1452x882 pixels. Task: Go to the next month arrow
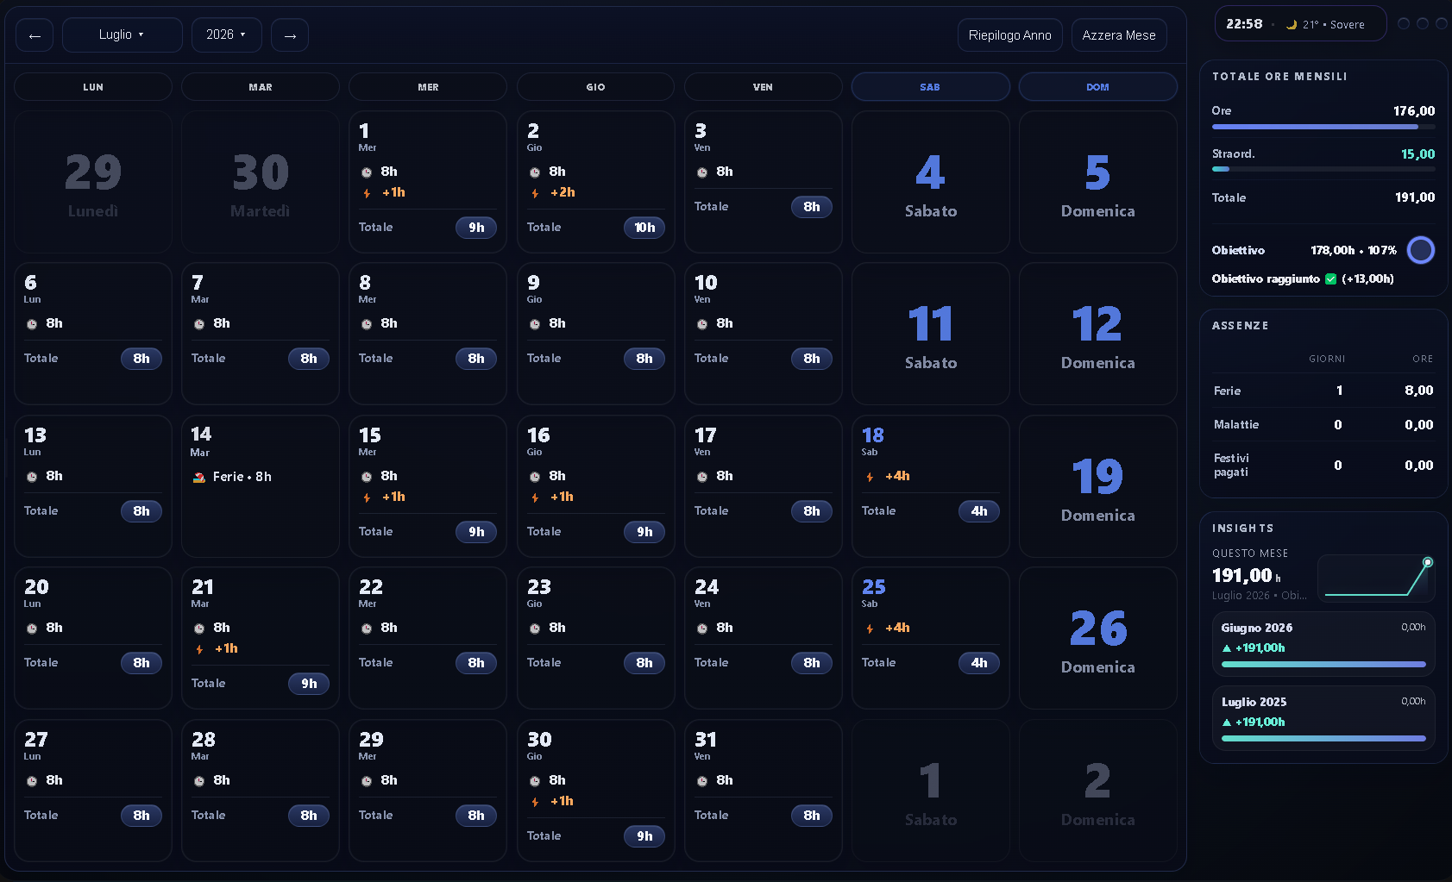point(290,35)
